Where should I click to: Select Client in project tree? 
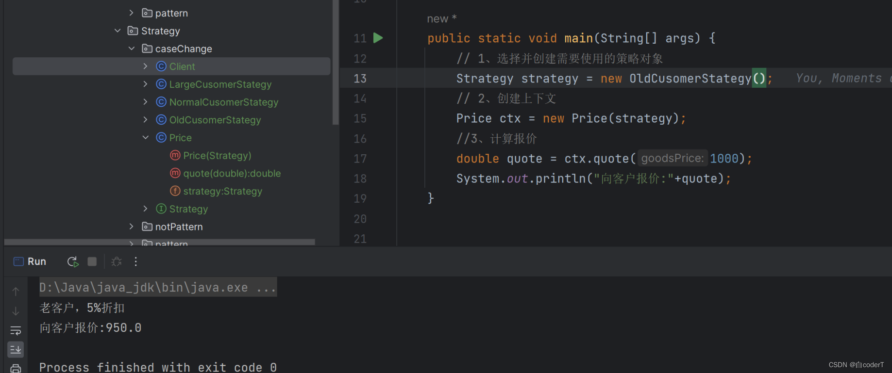pos(171,66)
